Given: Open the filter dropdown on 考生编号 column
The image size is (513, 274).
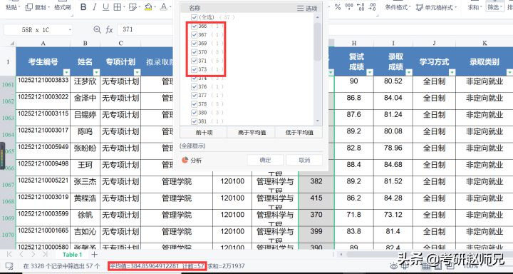Looking at the screenshot, I should [x=67, y=72].
